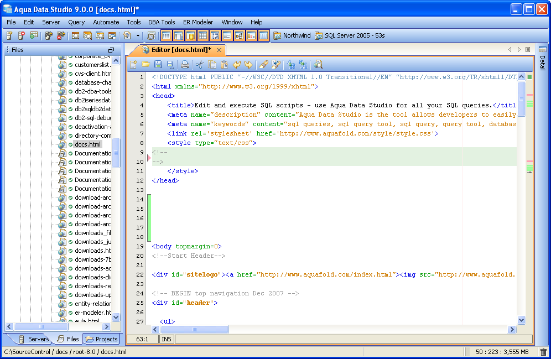Switch to the Servers tab
The height and width of the screenshot is (359, 551).
click(34, 339)
